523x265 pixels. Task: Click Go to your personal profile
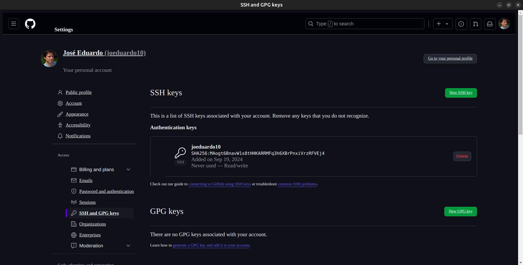click(x=450, y=58)
